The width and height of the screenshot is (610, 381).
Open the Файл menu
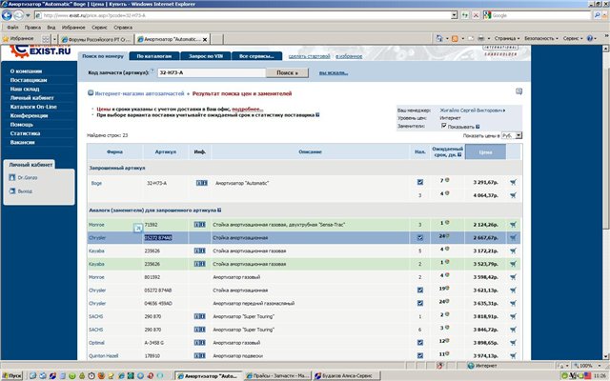click(x=12, y=28)
